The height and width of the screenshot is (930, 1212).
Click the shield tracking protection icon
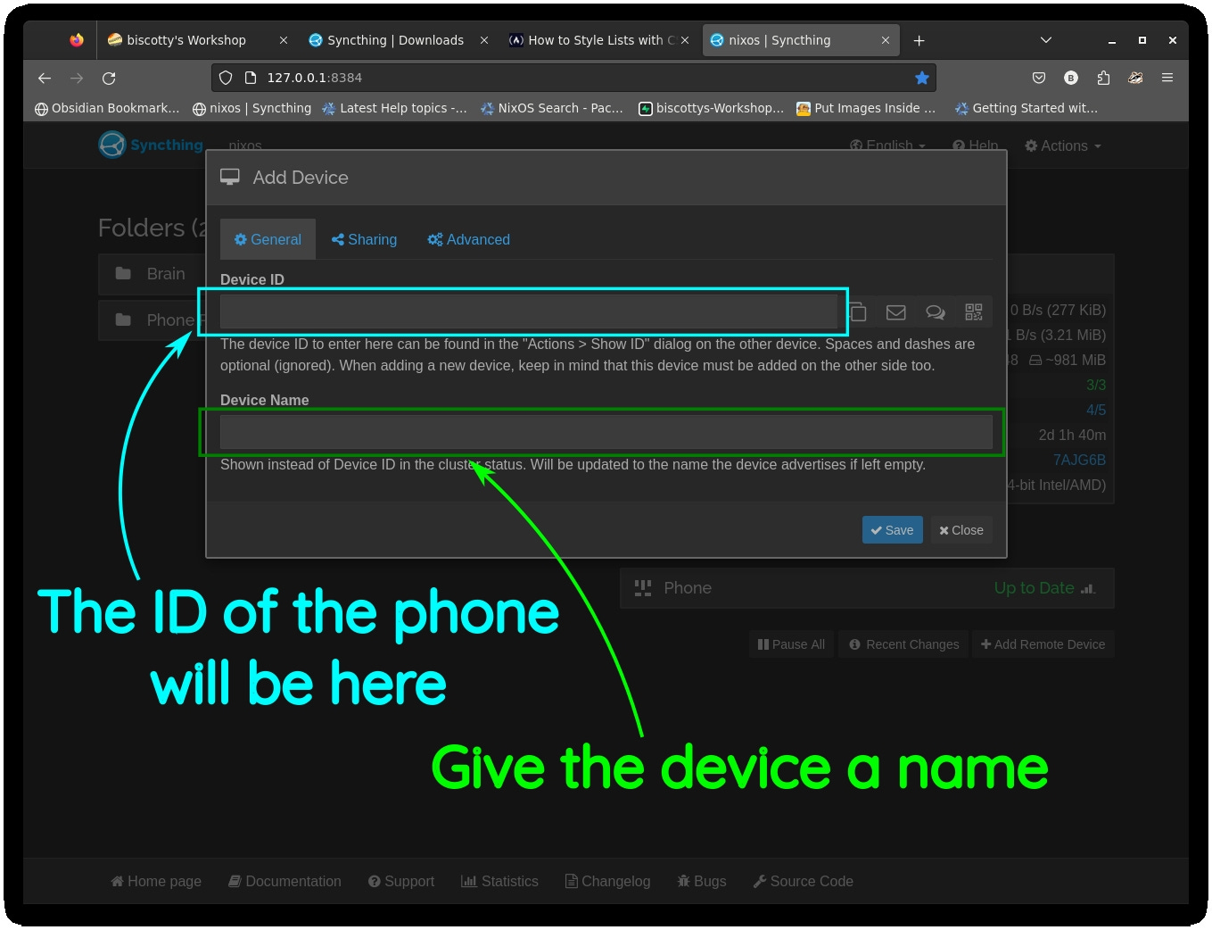coord(226,78)
